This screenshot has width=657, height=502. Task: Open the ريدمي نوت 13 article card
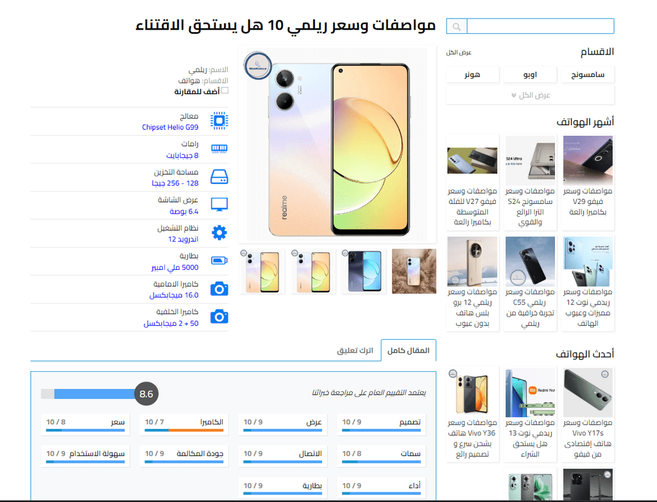(530, 414)
